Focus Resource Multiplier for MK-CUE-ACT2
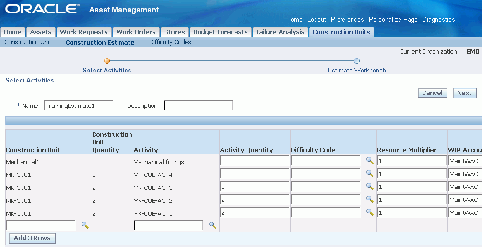Viewport: 482px width, 247px height. click(412, 200)
